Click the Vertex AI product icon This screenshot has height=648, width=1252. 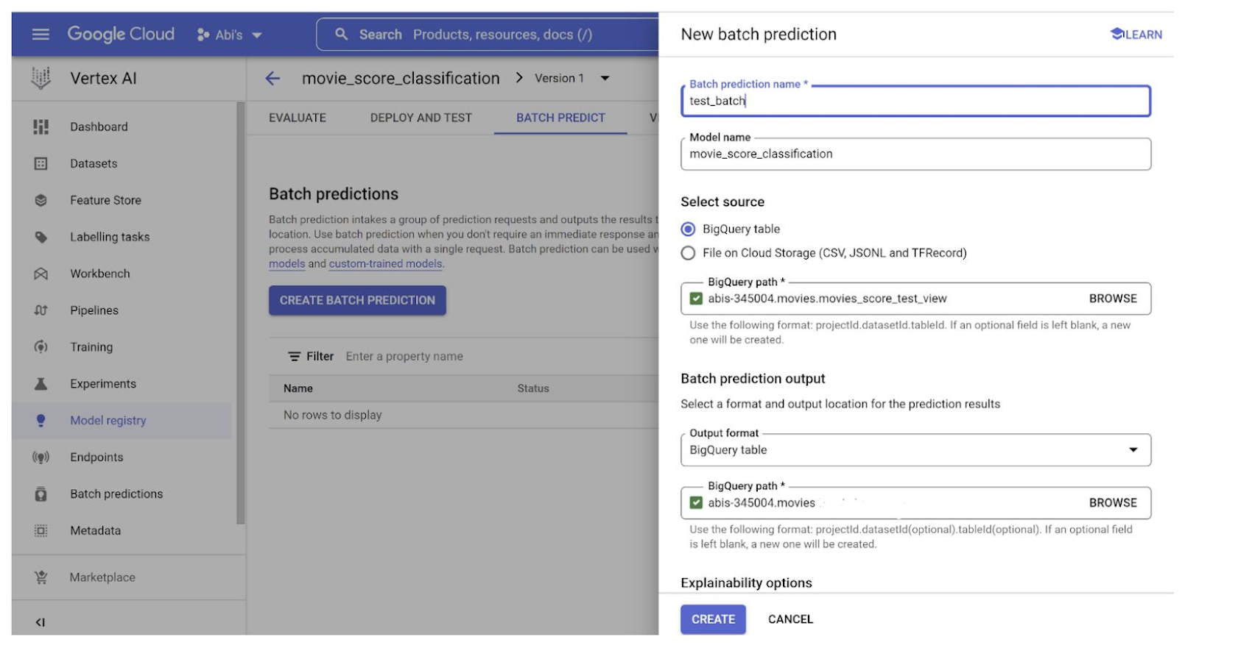click(41, 78)
